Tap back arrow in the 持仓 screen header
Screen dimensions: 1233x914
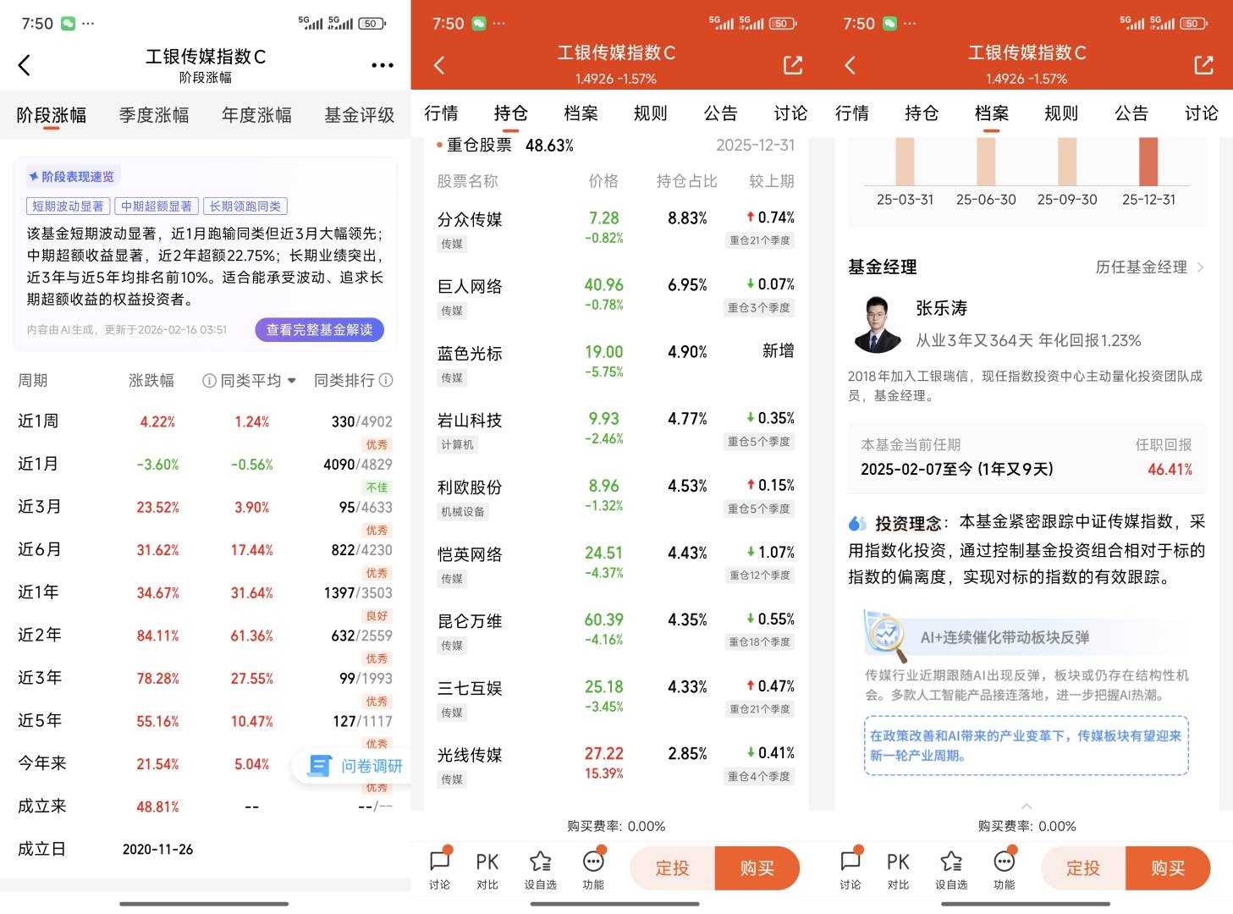pos(438,65)
